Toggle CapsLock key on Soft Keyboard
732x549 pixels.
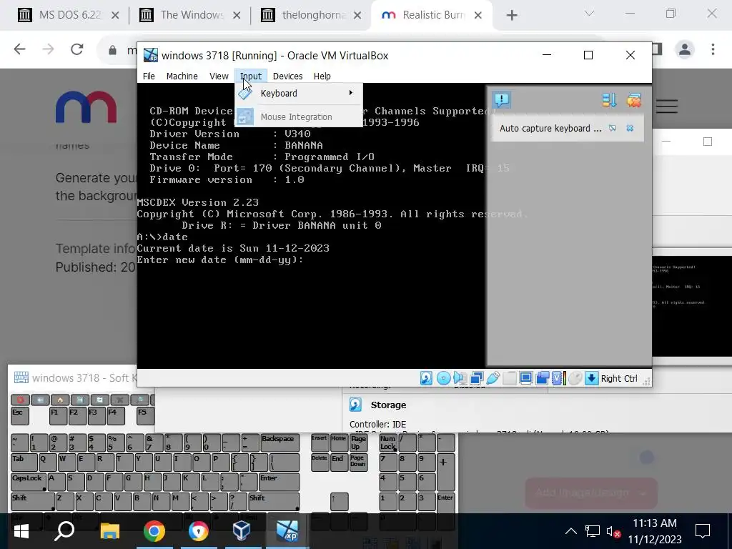pos(29,483)
